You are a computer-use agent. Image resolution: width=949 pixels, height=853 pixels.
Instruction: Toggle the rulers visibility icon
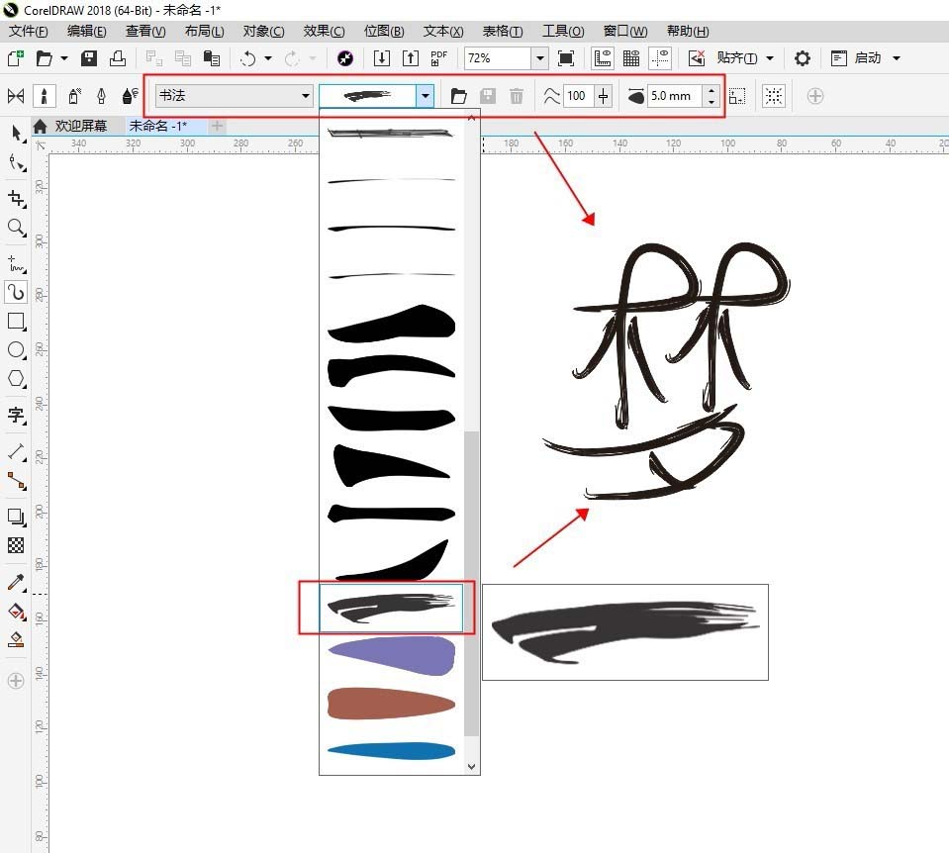pos(602,57)
